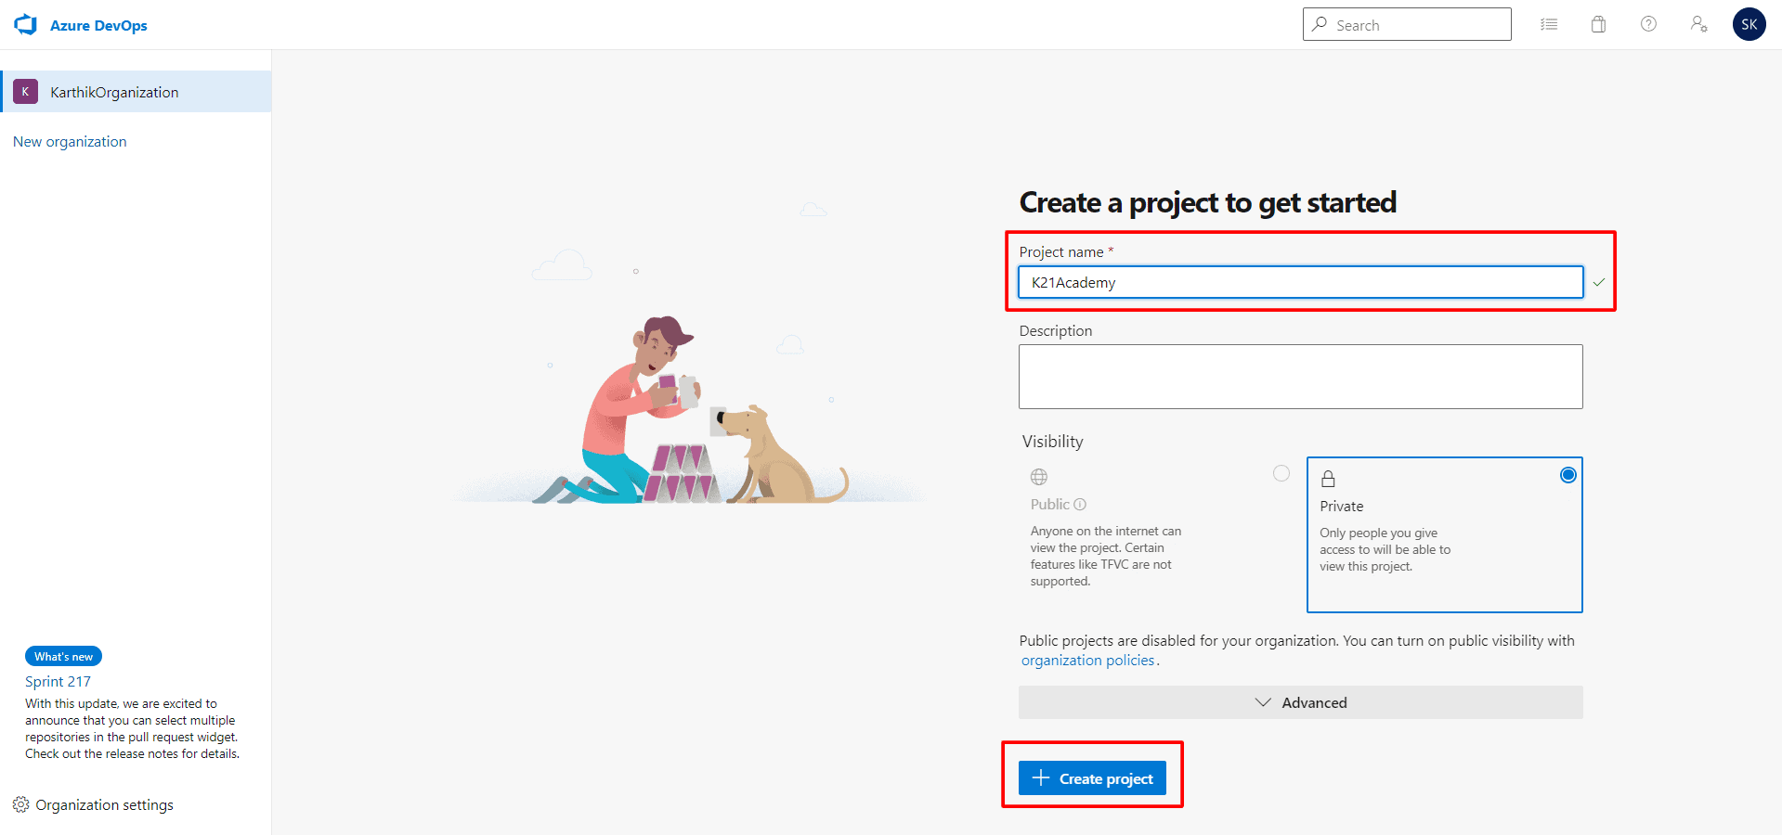Click the Public info tooltip icon
This screenshot has width=1782, height=835.
pyautogui.click(x=1081, y=504)
